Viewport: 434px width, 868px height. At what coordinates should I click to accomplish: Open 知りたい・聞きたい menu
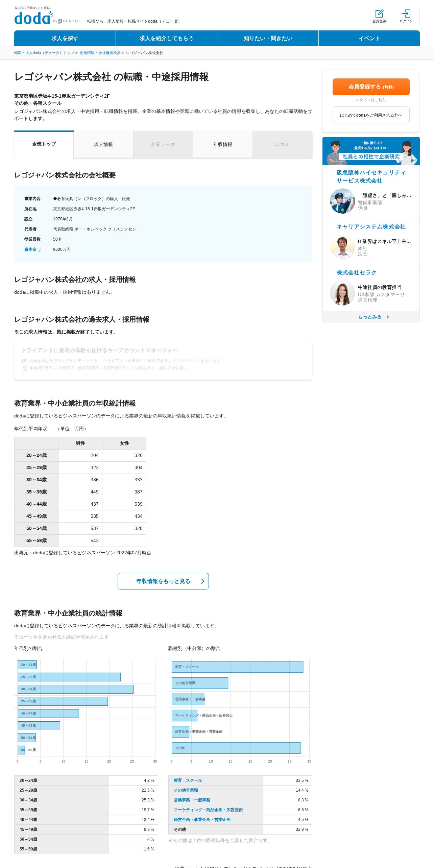(x=268, y=38)
